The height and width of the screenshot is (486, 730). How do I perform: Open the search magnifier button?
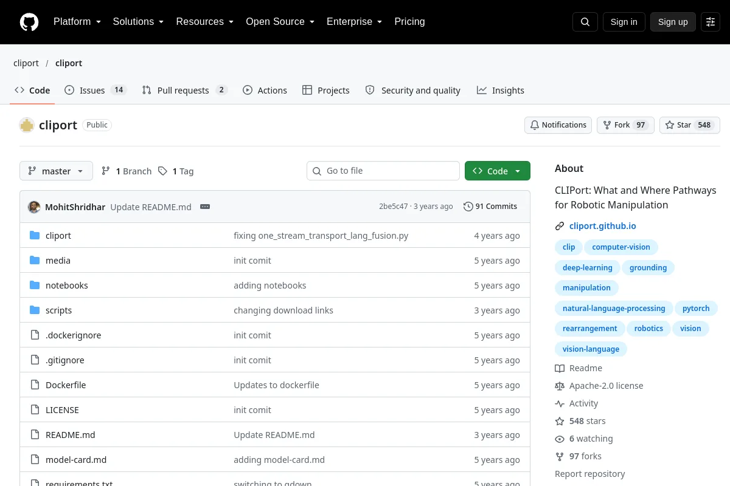coord(585,22)
